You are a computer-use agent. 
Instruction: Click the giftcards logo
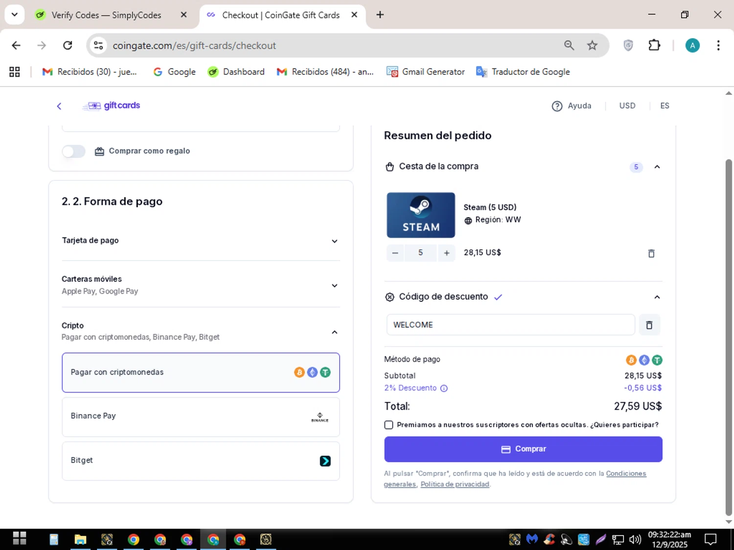click(112, 106)
